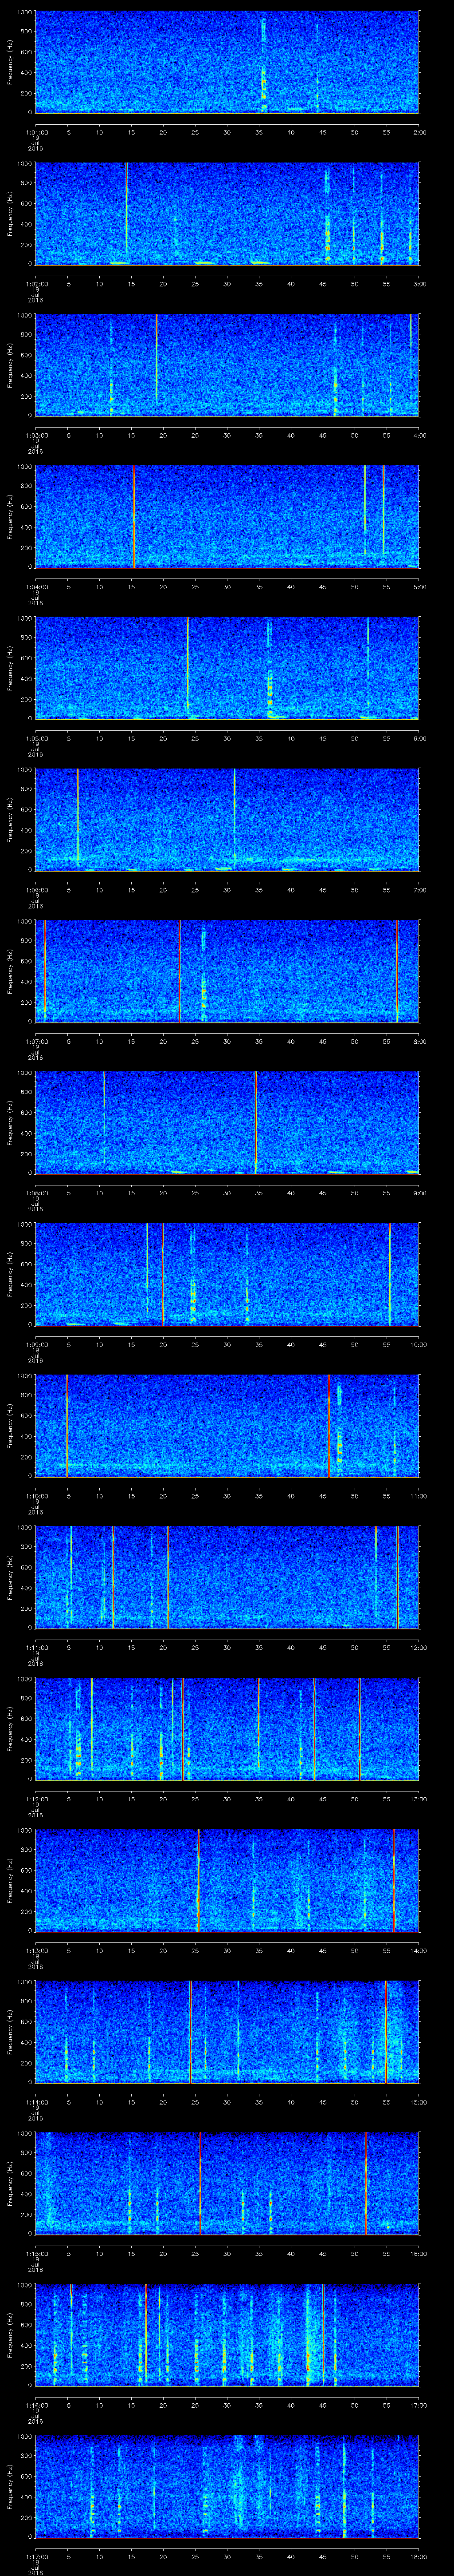The width and height of the screenshot is (454, 2576).
Task: Click the '1:07:00' time label
Action: tap(36, 1041)
